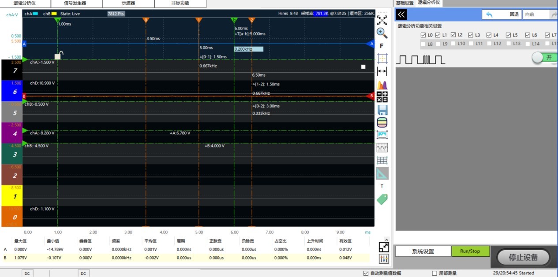Click the set-square triangle ruler icon

click(x=382, y=173)
